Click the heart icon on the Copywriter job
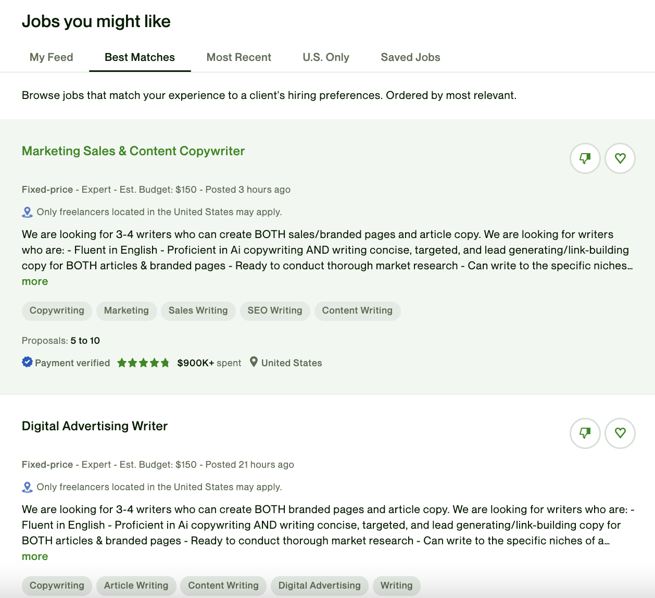The width and height of the screenshot is (655, 598). click(620, 158)
